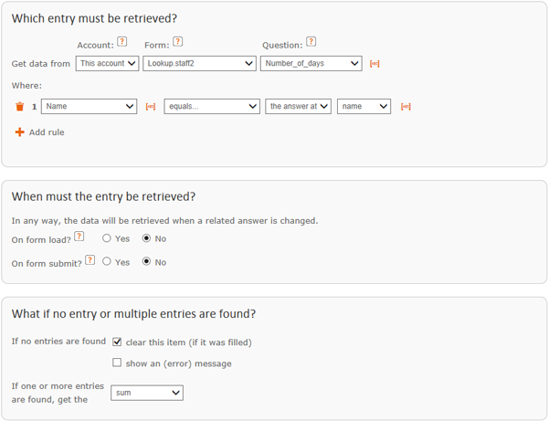548x421 pixels.
Task: Open the This account dropdown
Action: point(107,64)
